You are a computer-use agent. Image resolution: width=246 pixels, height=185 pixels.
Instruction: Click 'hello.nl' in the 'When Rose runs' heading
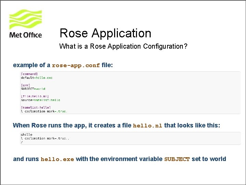[148, 126]
